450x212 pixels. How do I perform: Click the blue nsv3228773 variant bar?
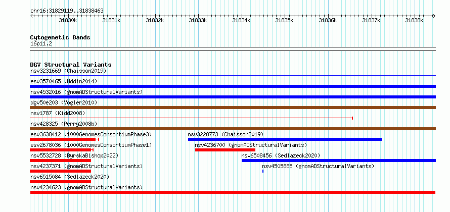(x=285, y=139)
